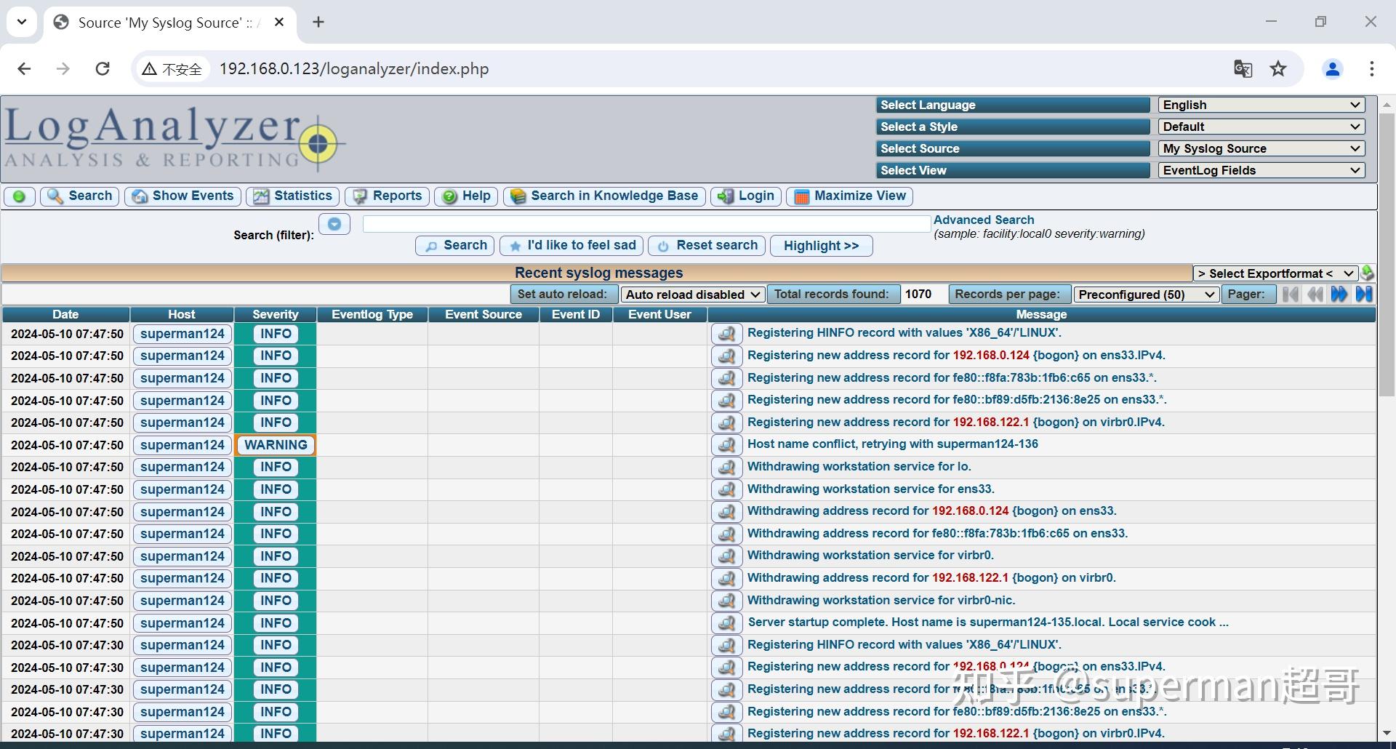Search in Knowledge Base
This screenshot has height=749, width=1396.
pos(603,196)
